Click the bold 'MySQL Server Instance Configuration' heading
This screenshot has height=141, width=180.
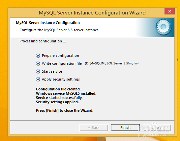point(48,23)
